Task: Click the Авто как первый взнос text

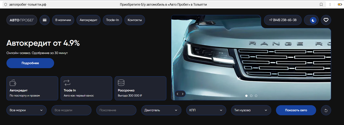Action: tap(79, 95)
